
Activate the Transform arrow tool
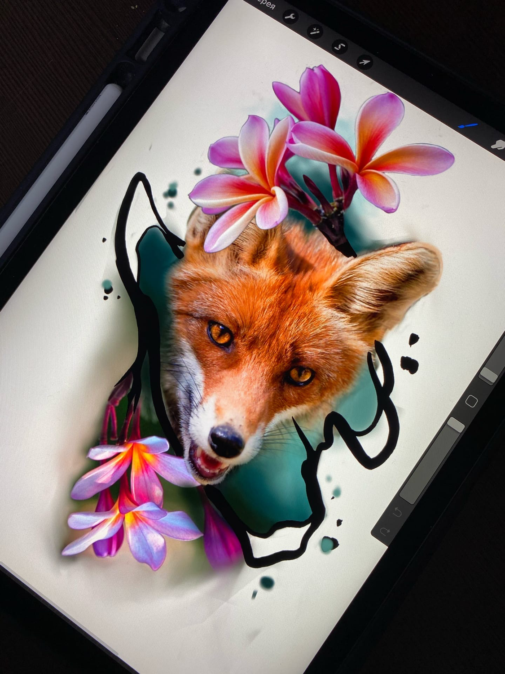[x=364, y=62]
